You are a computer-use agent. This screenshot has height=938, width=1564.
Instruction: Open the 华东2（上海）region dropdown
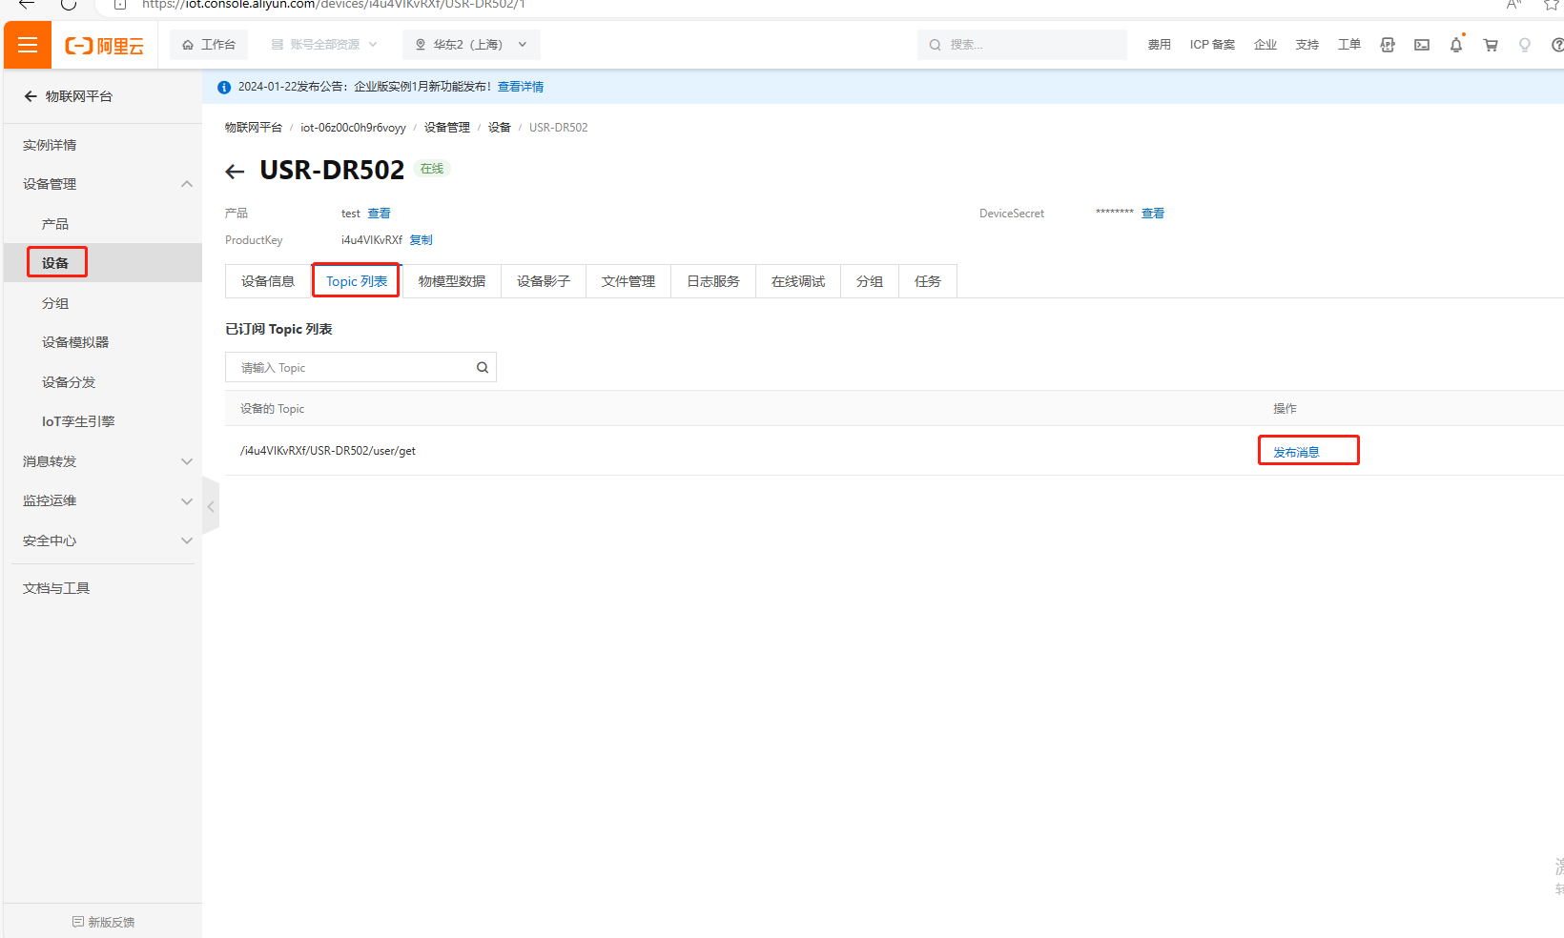(471, 45)
